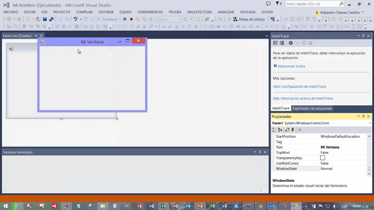Click the Open File folder icon

(38, 19)
